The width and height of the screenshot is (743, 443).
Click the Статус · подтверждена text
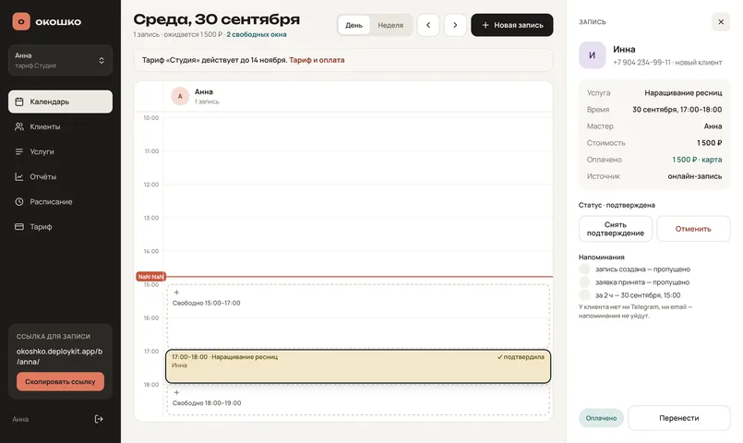coord(617,205)
